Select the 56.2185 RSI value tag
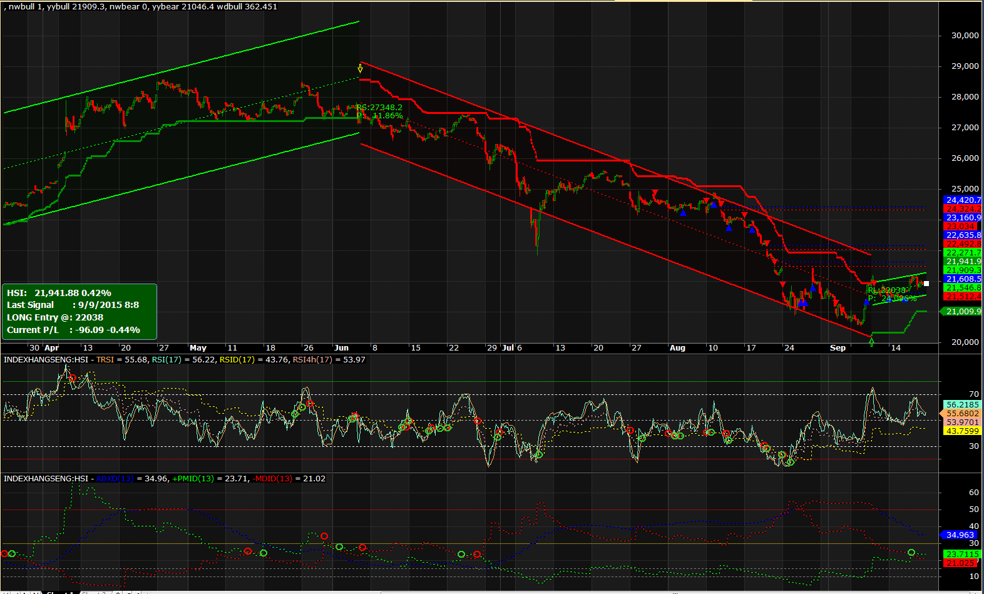The height and width of the screenshot is (594, 984). pyautogui.click(x=963, y=404)
